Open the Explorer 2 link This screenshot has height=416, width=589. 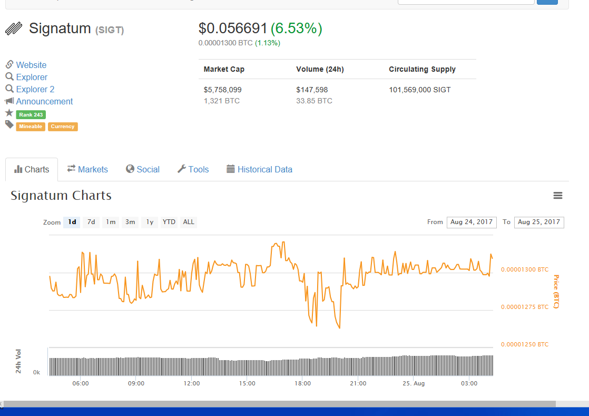(x=35, y=89)
